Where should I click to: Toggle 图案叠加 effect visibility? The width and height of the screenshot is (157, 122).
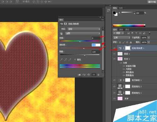click(124, 75)
